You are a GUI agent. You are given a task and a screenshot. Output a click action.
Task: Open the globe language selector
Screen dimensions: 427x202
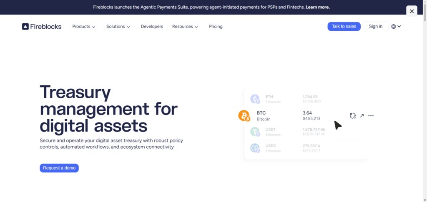396,26
